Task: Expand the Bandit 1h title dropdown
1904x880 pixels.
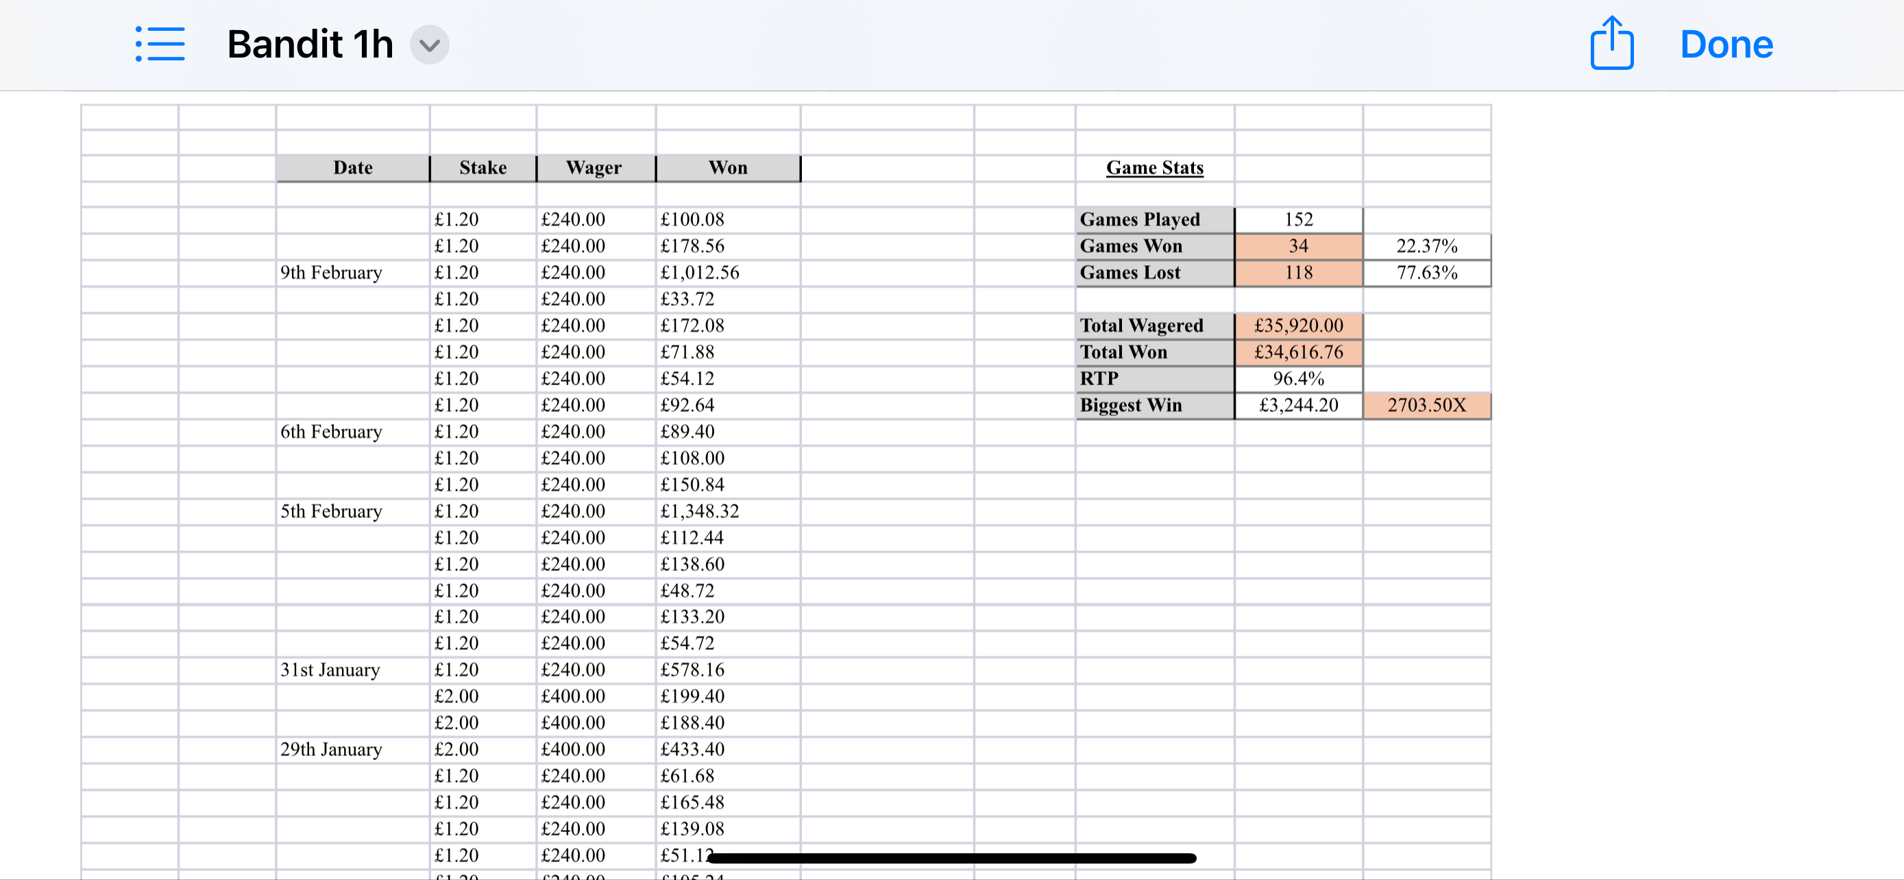Action: (430, 45)
